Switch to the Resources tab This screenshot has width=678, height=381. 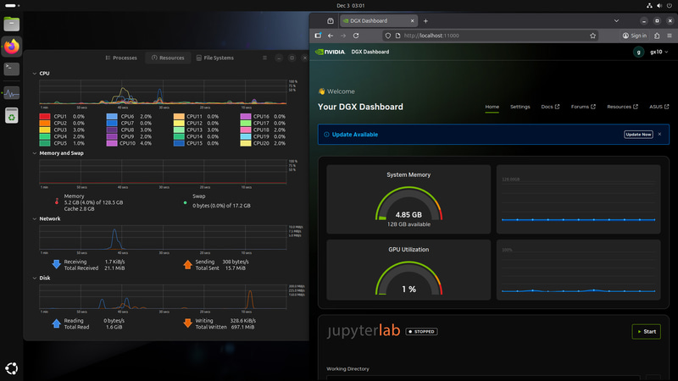(168, 58)
